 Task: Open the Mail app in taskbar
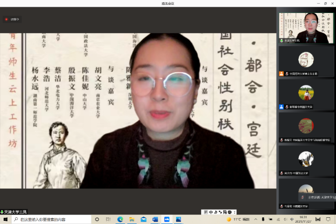(x=143, y=220)
